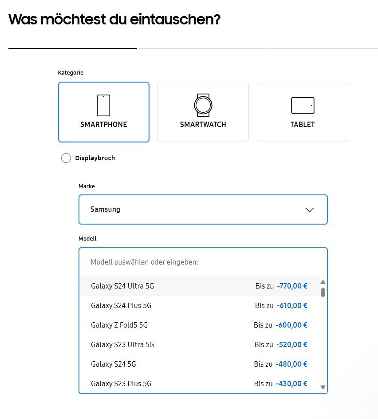Click the scroll up arrow in model list
The width and height of the screenshot is (378, 419).
[x=323, y=282]
